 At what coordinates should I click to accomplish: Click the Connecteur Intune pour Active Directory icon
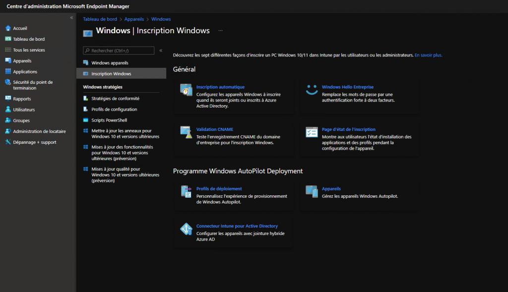point(186,229)
